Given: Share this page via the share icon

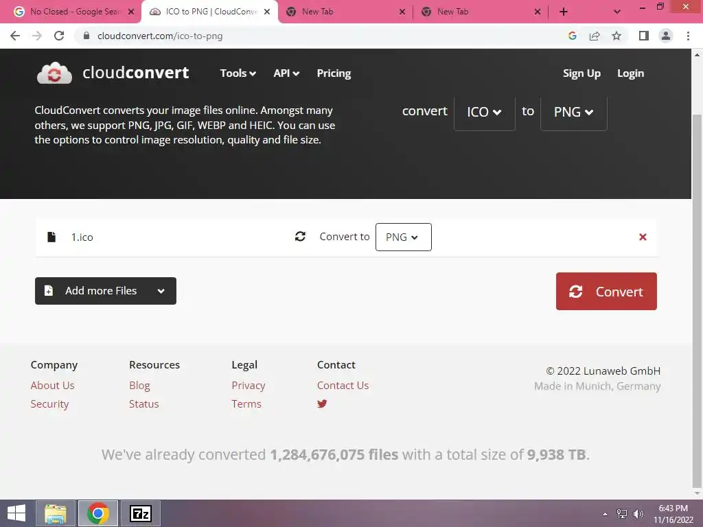Looking at the screenshot, I should point(595,36).
